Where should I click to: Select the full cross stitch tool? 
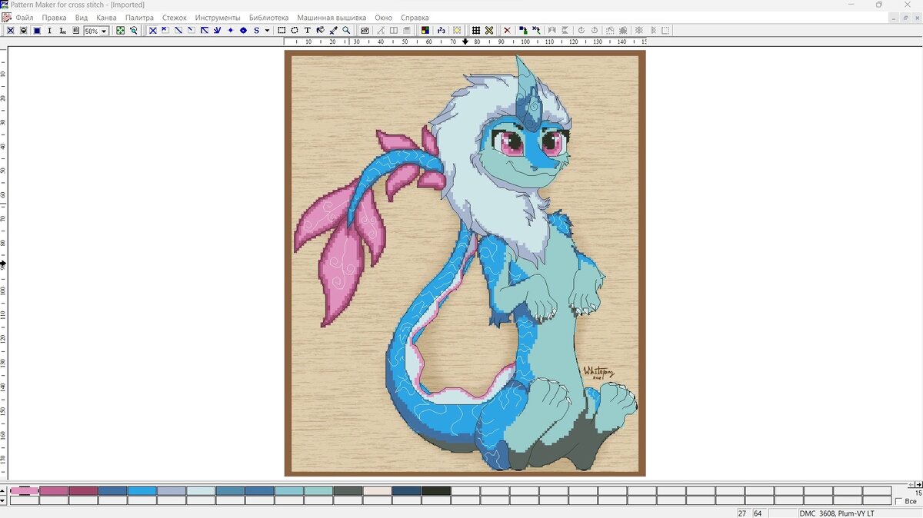[152, 31]
